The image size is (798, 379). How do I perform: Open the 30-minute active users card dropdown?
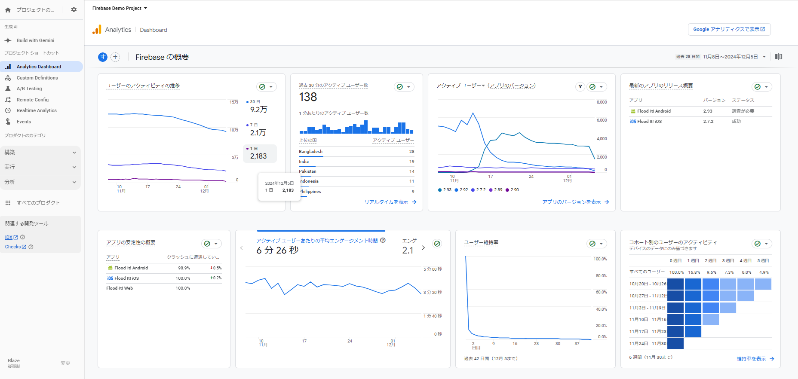[x=404, y=87]
